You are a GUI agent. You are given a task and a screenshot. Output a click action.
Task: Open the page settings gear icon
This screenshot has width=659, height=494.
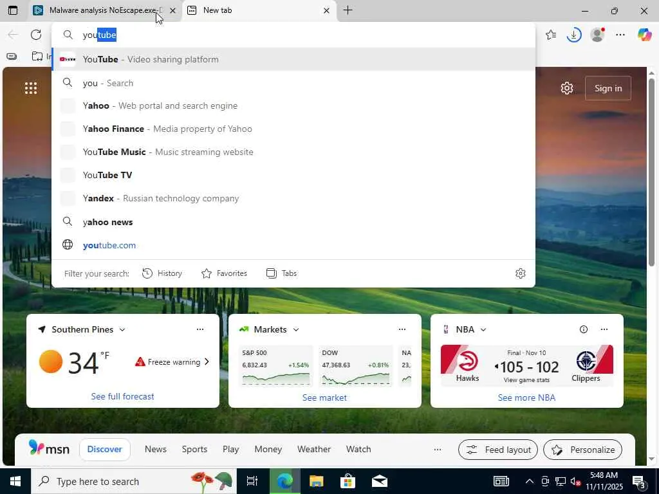pyautogui.click(x=566, y=88)
